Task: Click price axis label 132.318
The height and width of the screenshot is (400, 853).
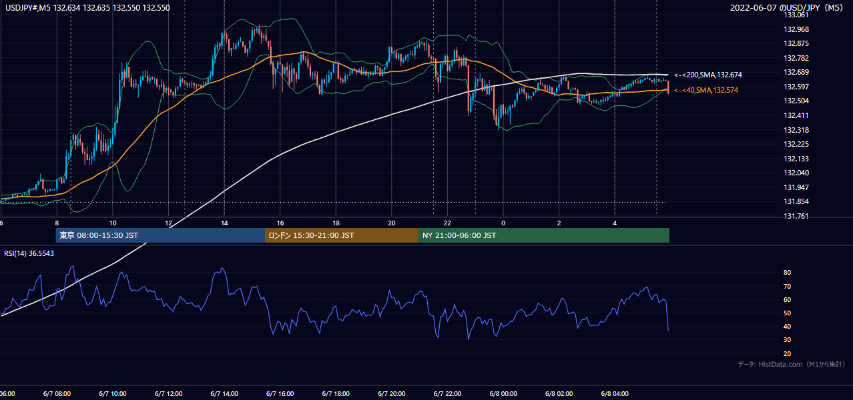Action: point(796,130)
